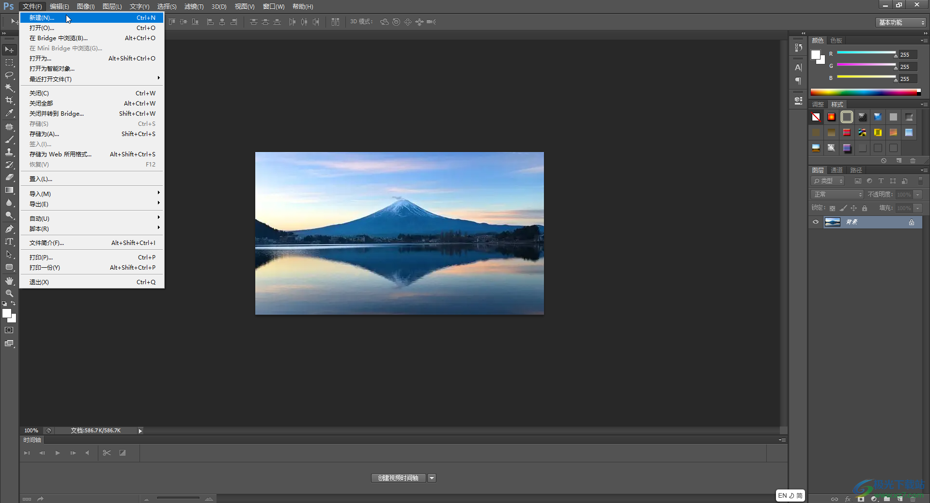Select the Eraser tool

9,177
